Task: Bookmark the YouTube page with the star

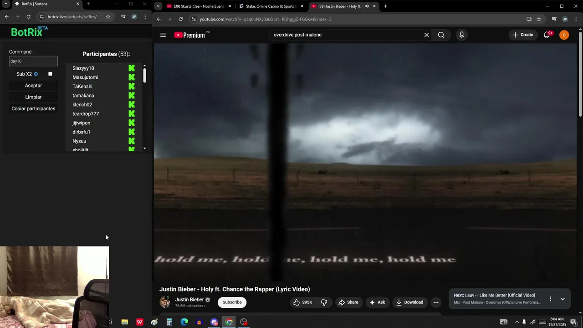Action: (539, 19)
